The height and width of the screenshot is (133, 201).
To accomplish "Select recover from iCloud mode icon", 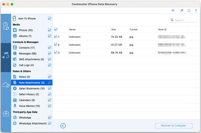I will tap(6, 85).
